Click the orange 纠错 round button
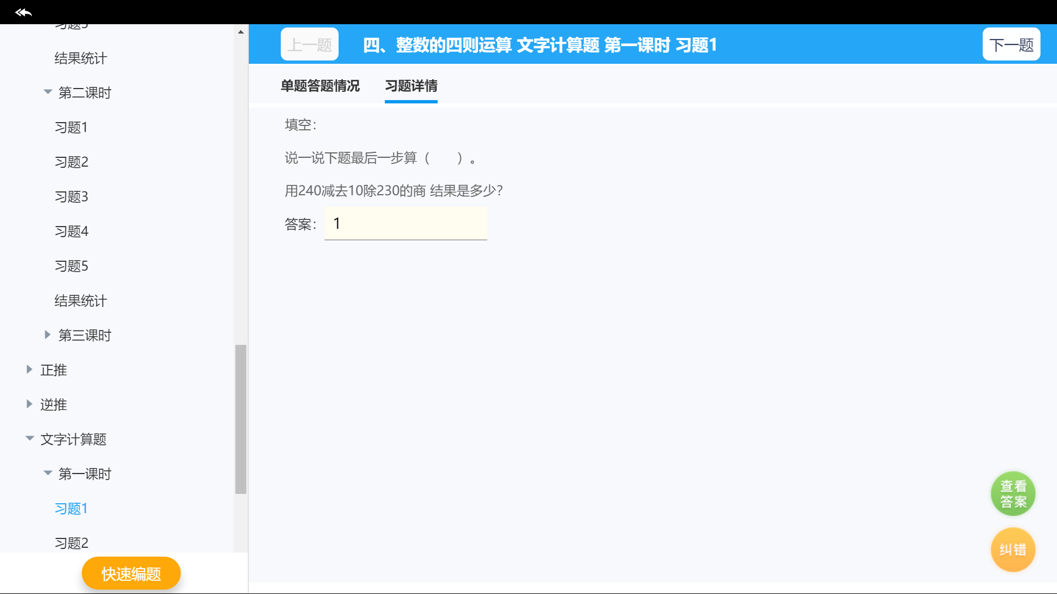 [1013, 549]
